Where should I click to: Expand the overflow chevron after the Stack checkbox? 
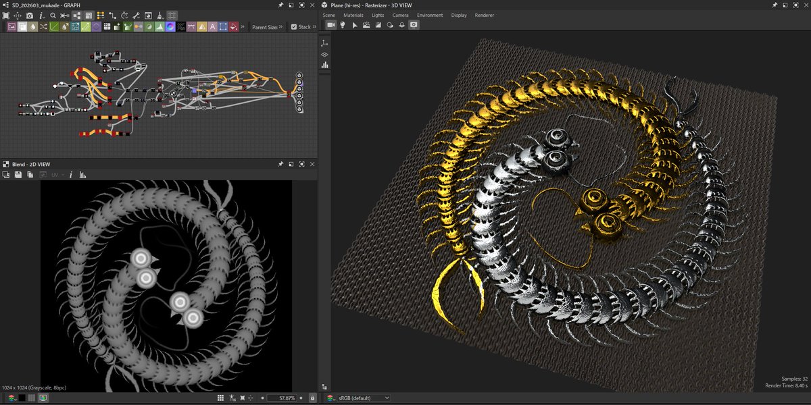(315, 27)
